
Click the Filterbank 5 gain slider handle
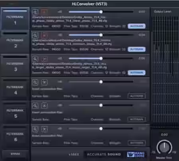(x=101, y=105)
